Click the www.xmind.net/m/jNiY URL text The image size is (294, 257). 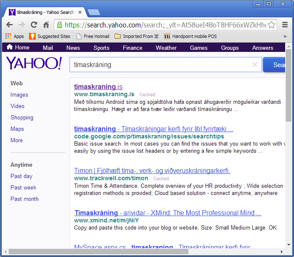coord(107,220)
